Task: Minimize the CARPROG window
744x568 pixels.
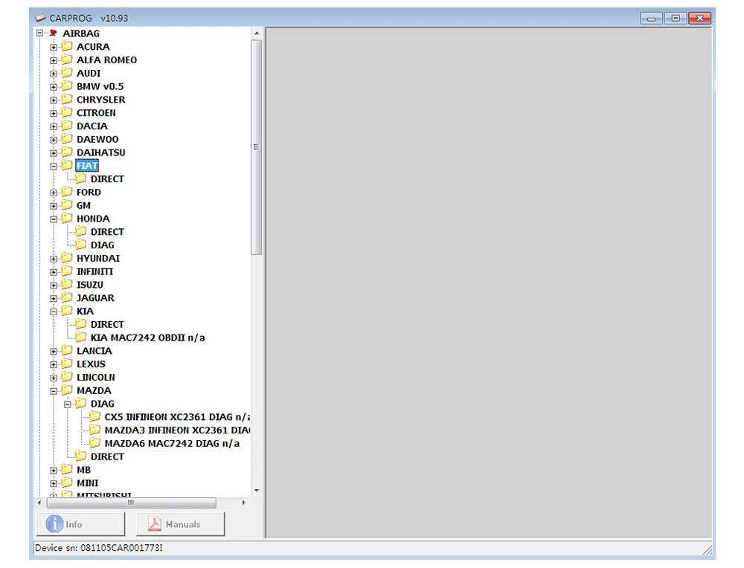Action: [651, 19]
